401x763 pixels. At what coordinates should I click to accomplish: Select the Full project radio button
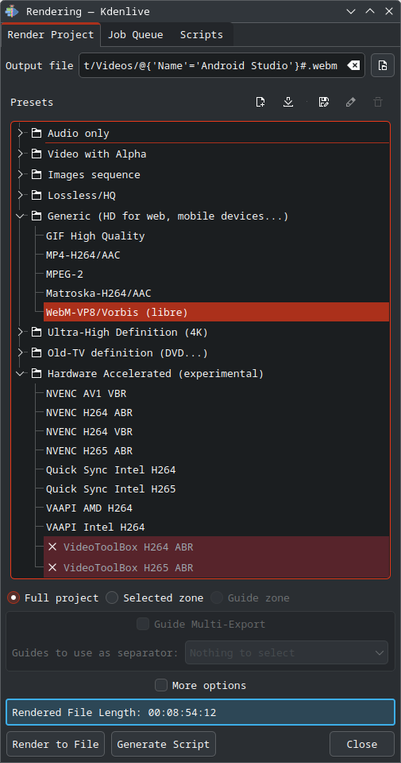[x=13, y=598]
